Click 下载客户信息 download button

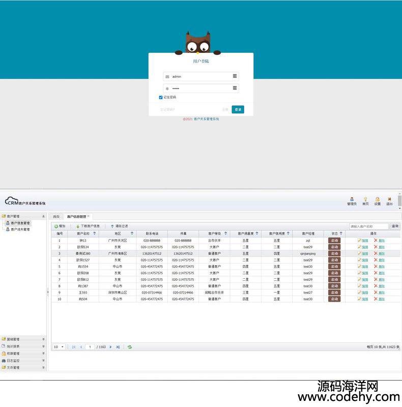pyautogui.click(x=88, y=226)
